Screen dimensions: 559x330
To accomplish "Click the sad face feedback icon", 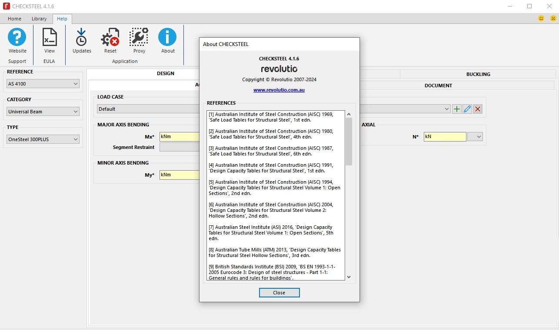I will tap(553, 18).
